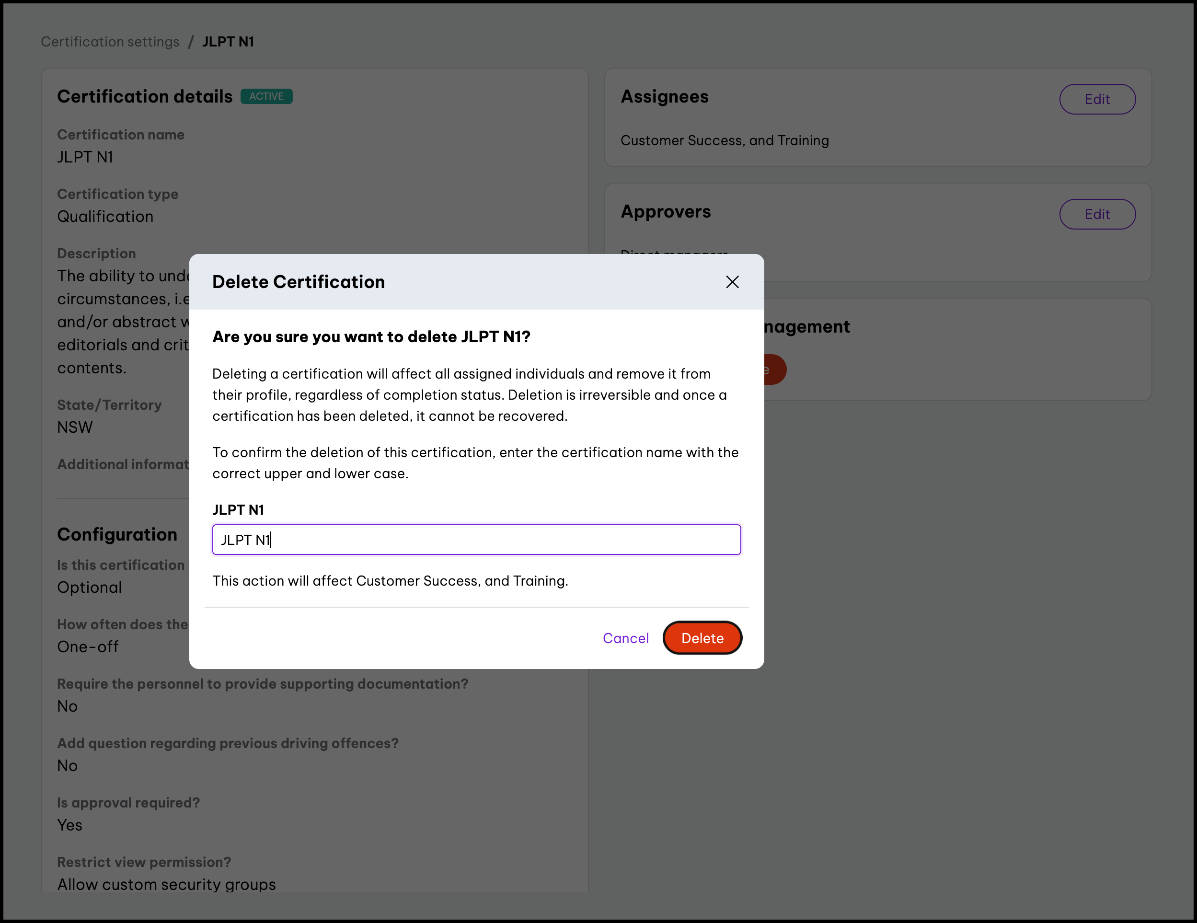Select the Configuration section heading
Image resolution: width=1197 pixels, height=923 pixels.
117,534
